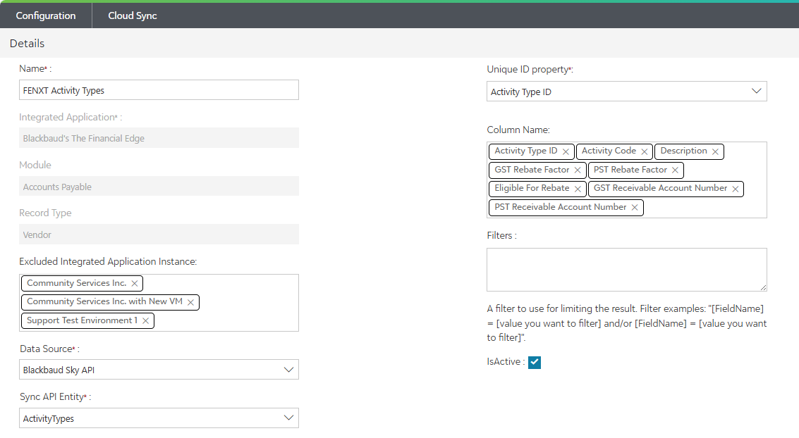The height and width of the screenshot is (438, 799).
Task: Open the Unique ID property dropdown
Action: (x=626, y=92)
